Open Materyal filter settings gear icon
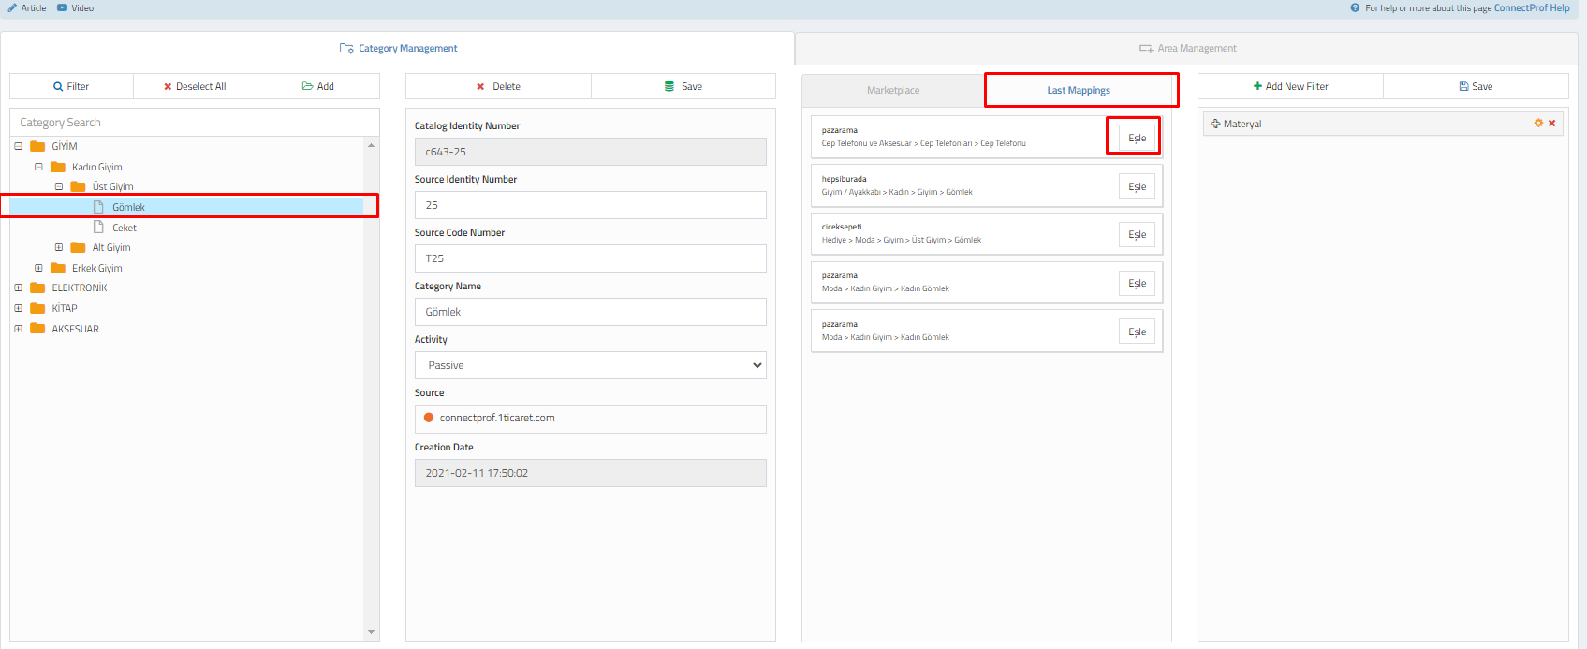This screenshot has width=1587, height=649. tap(1538, 124)
